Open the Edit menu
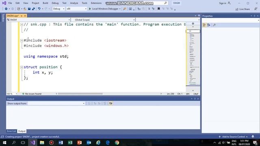The image size is (260, 146). 17,3
